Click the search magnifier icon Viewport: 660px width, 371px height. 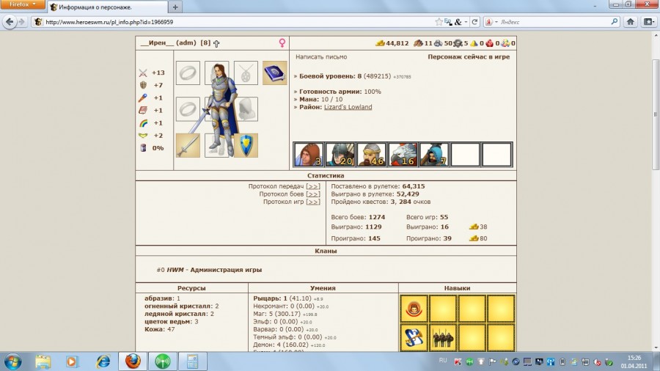tap(615, 21)
